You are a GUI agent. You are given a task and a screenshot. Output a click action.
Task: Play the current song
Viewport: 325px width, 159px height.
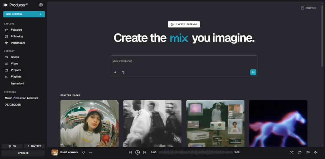(137, 152)
